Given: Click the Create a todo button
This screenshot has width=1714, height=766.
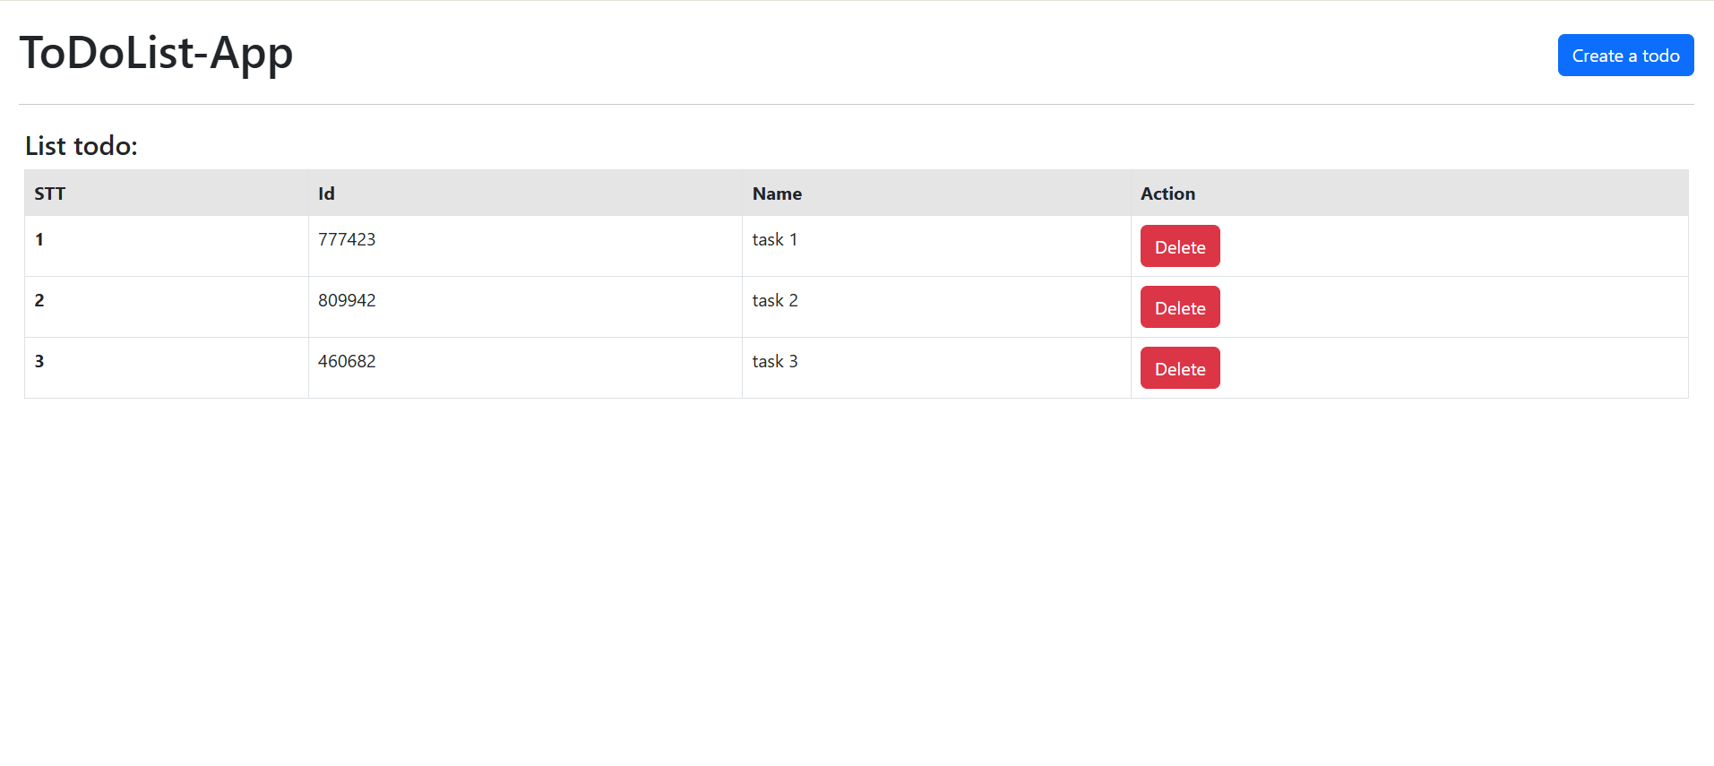Looking at the screenshot, I should 1624,55.
